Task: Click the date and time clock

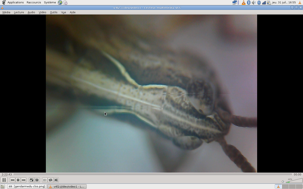Action: (x=284, y=2)
